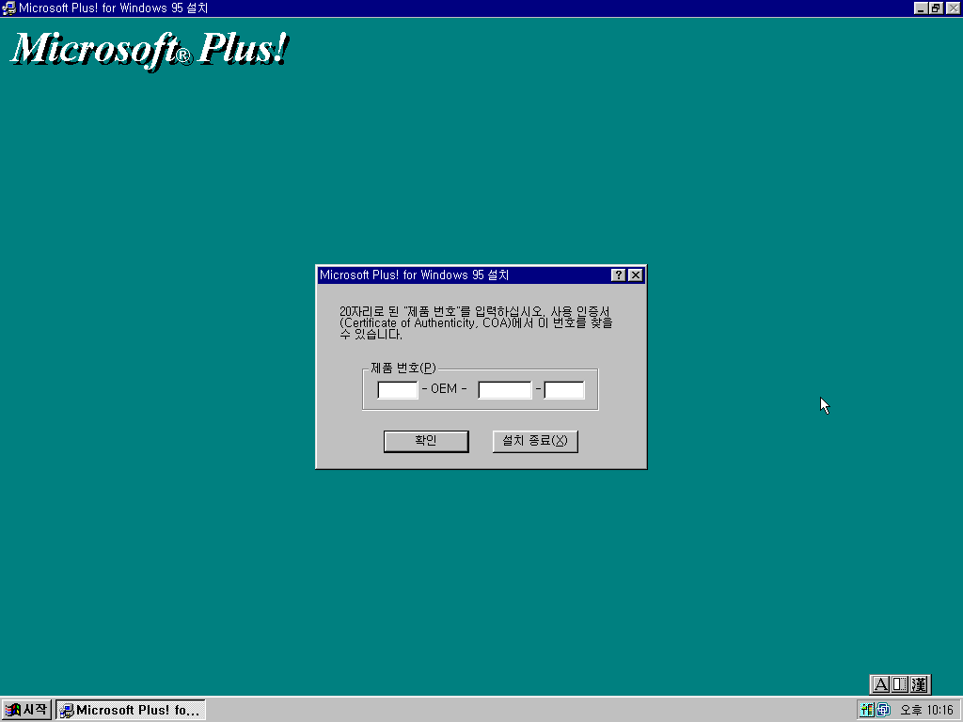Toggle the IME A English/Korean mode button

click(880, 684)
